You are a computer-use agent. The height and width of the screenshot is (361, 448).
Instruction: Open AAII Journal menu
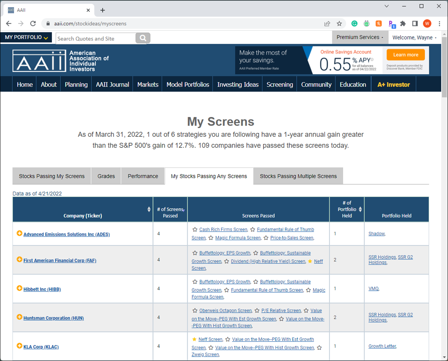[x=112, y=85]
